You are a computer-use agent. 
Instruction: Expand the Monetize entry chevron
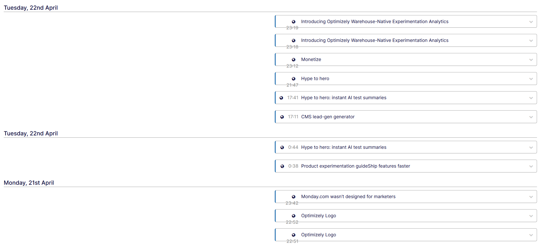pos(531,60)
